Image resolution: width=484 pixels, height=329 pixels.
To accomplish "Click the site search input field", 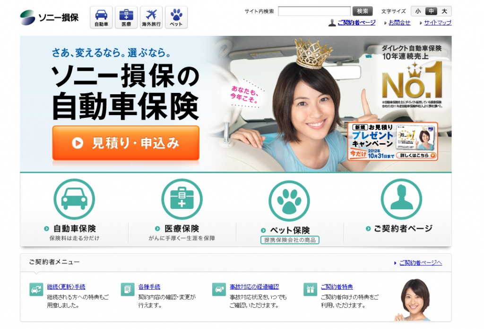I will point(314,11).
